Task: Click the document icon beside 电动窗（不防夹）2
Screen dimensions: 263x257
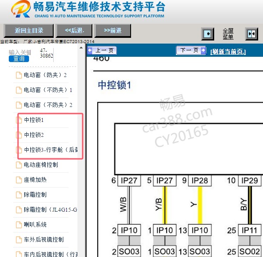Action: [19, 105]
